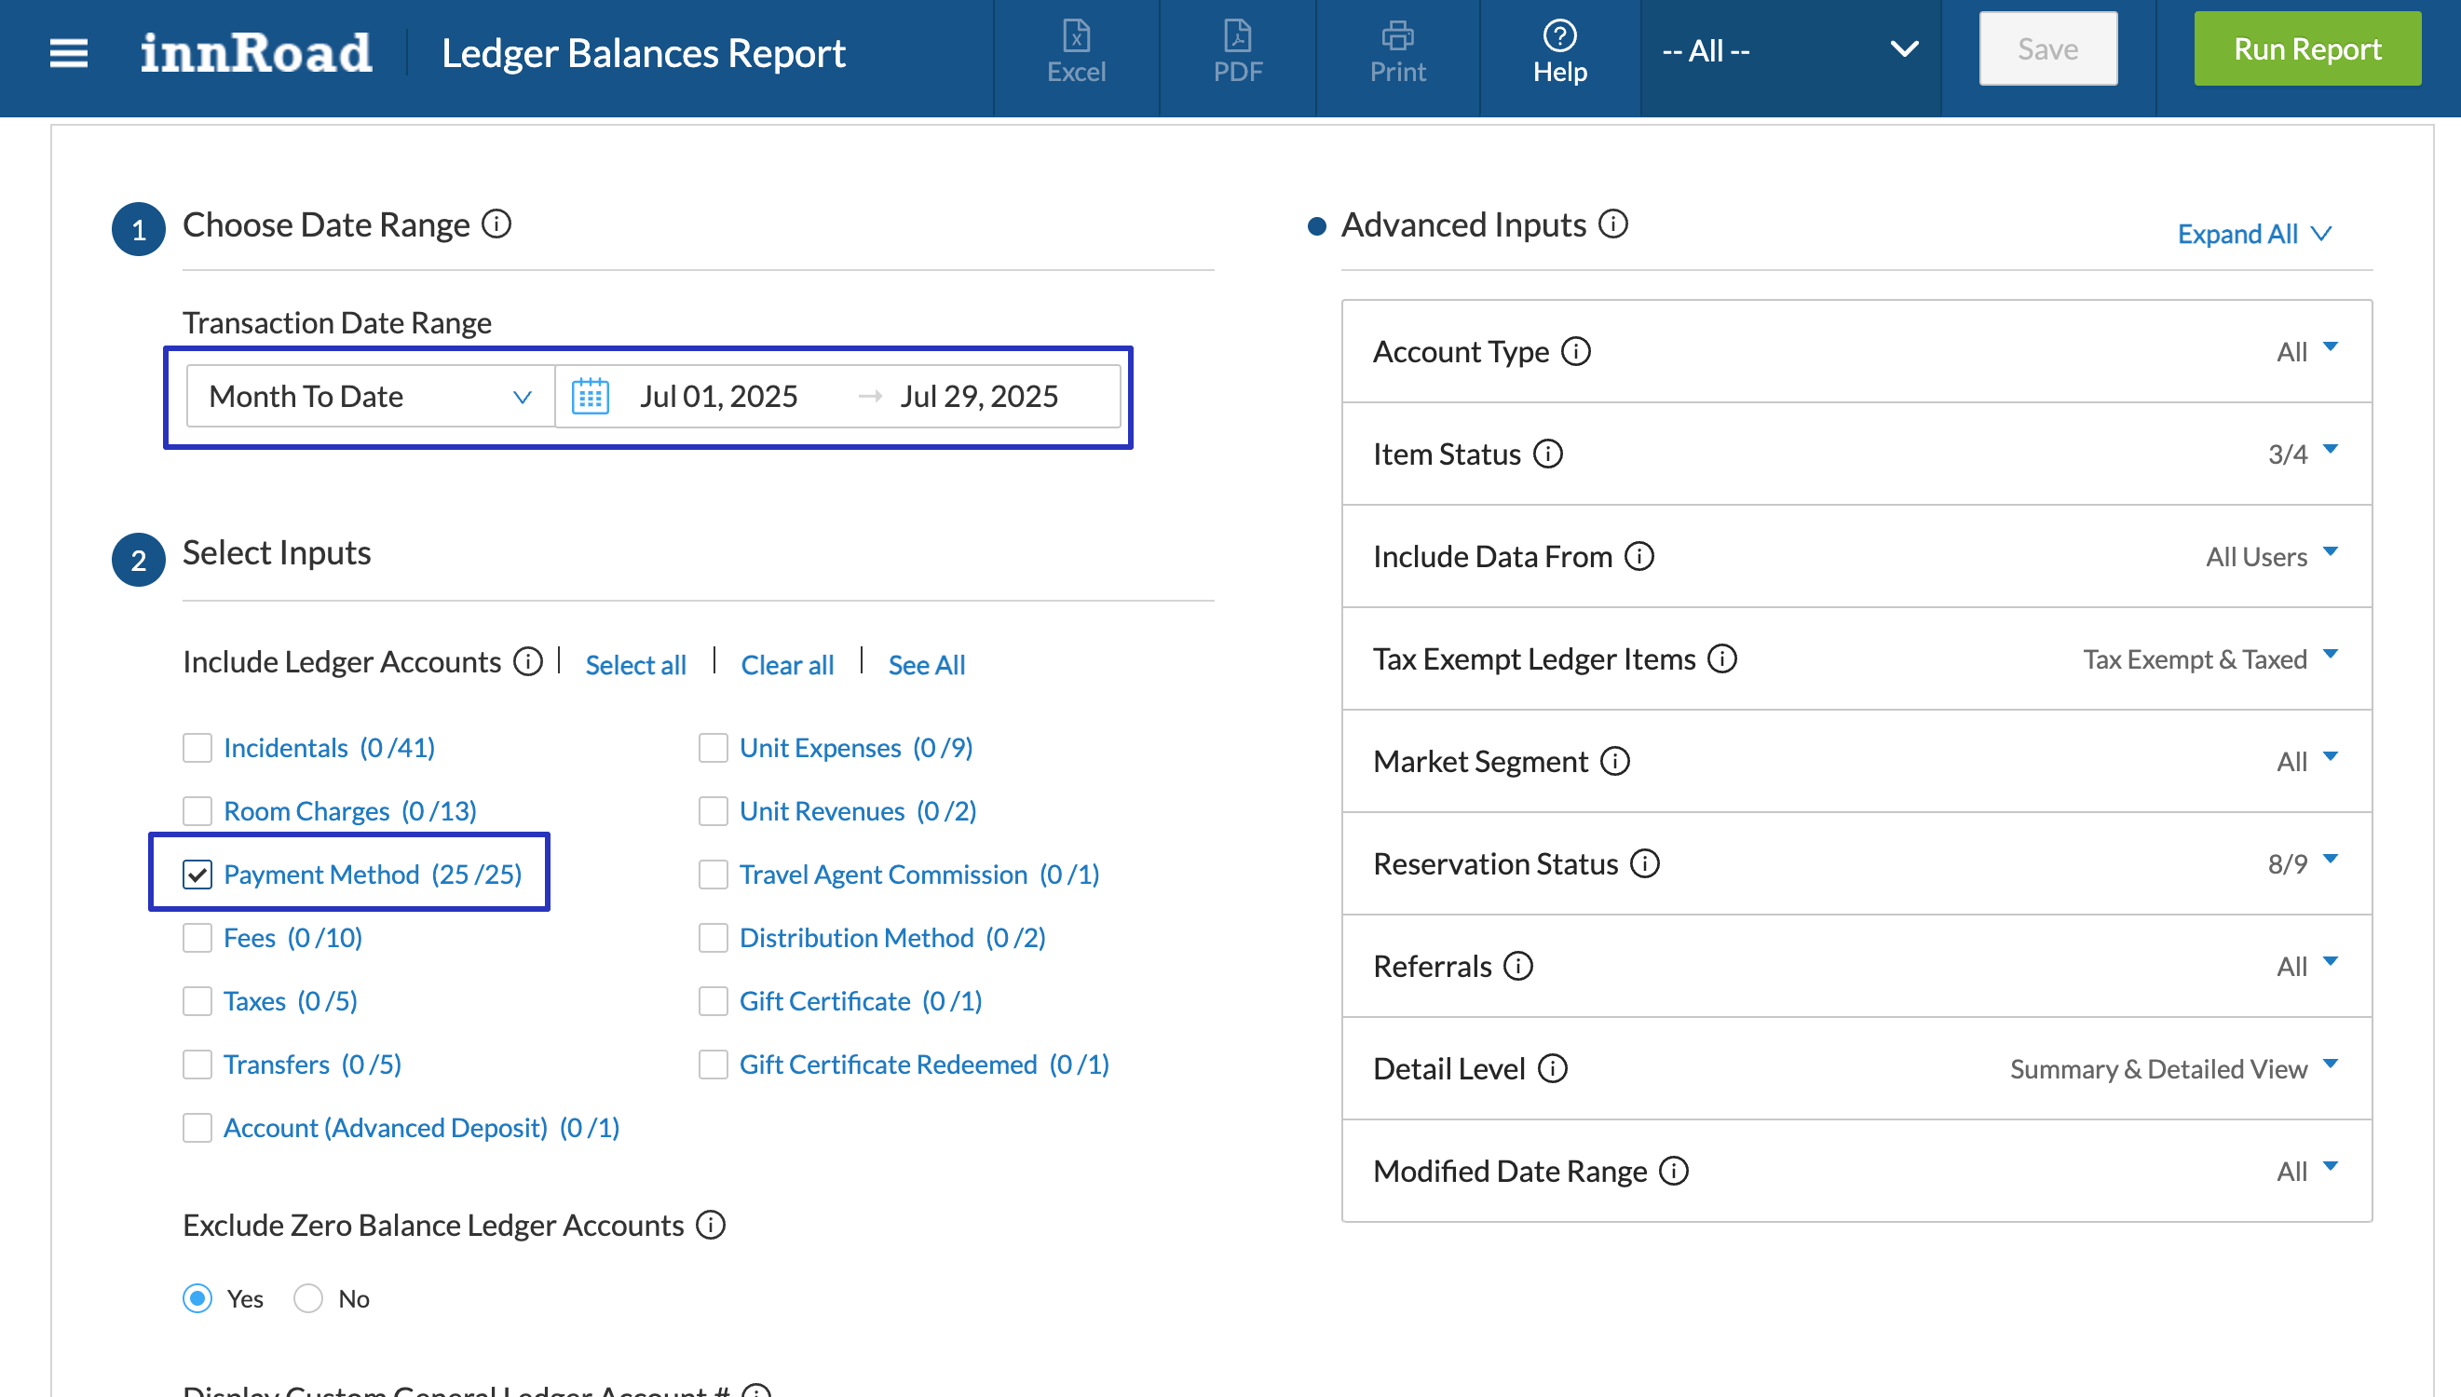Uncheck the Payment Method checkbox
The width and height of the screenshot is (2461, 1397).
(197, 875)
